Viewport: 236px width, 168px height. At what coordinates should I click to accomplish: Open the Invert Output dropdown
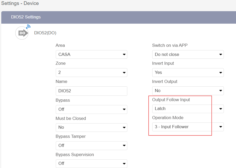(x=188, y=91)
